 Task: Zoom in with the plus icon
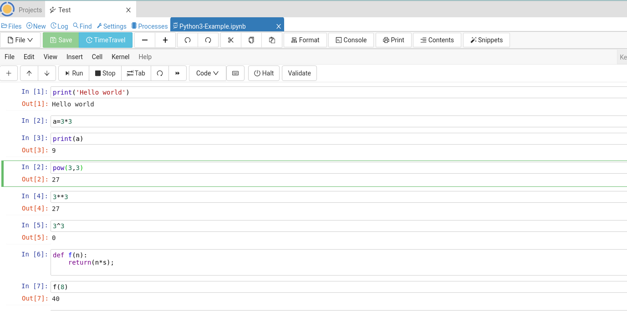click(165, 40)
